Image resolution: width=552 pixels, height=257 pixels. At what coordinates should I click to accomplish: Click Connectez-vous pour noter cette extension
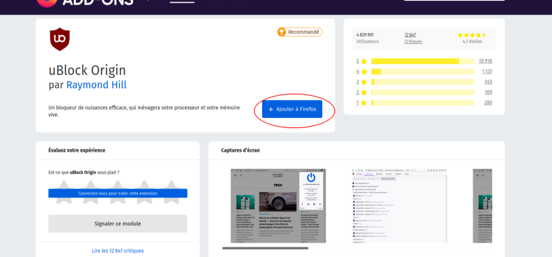117,194
